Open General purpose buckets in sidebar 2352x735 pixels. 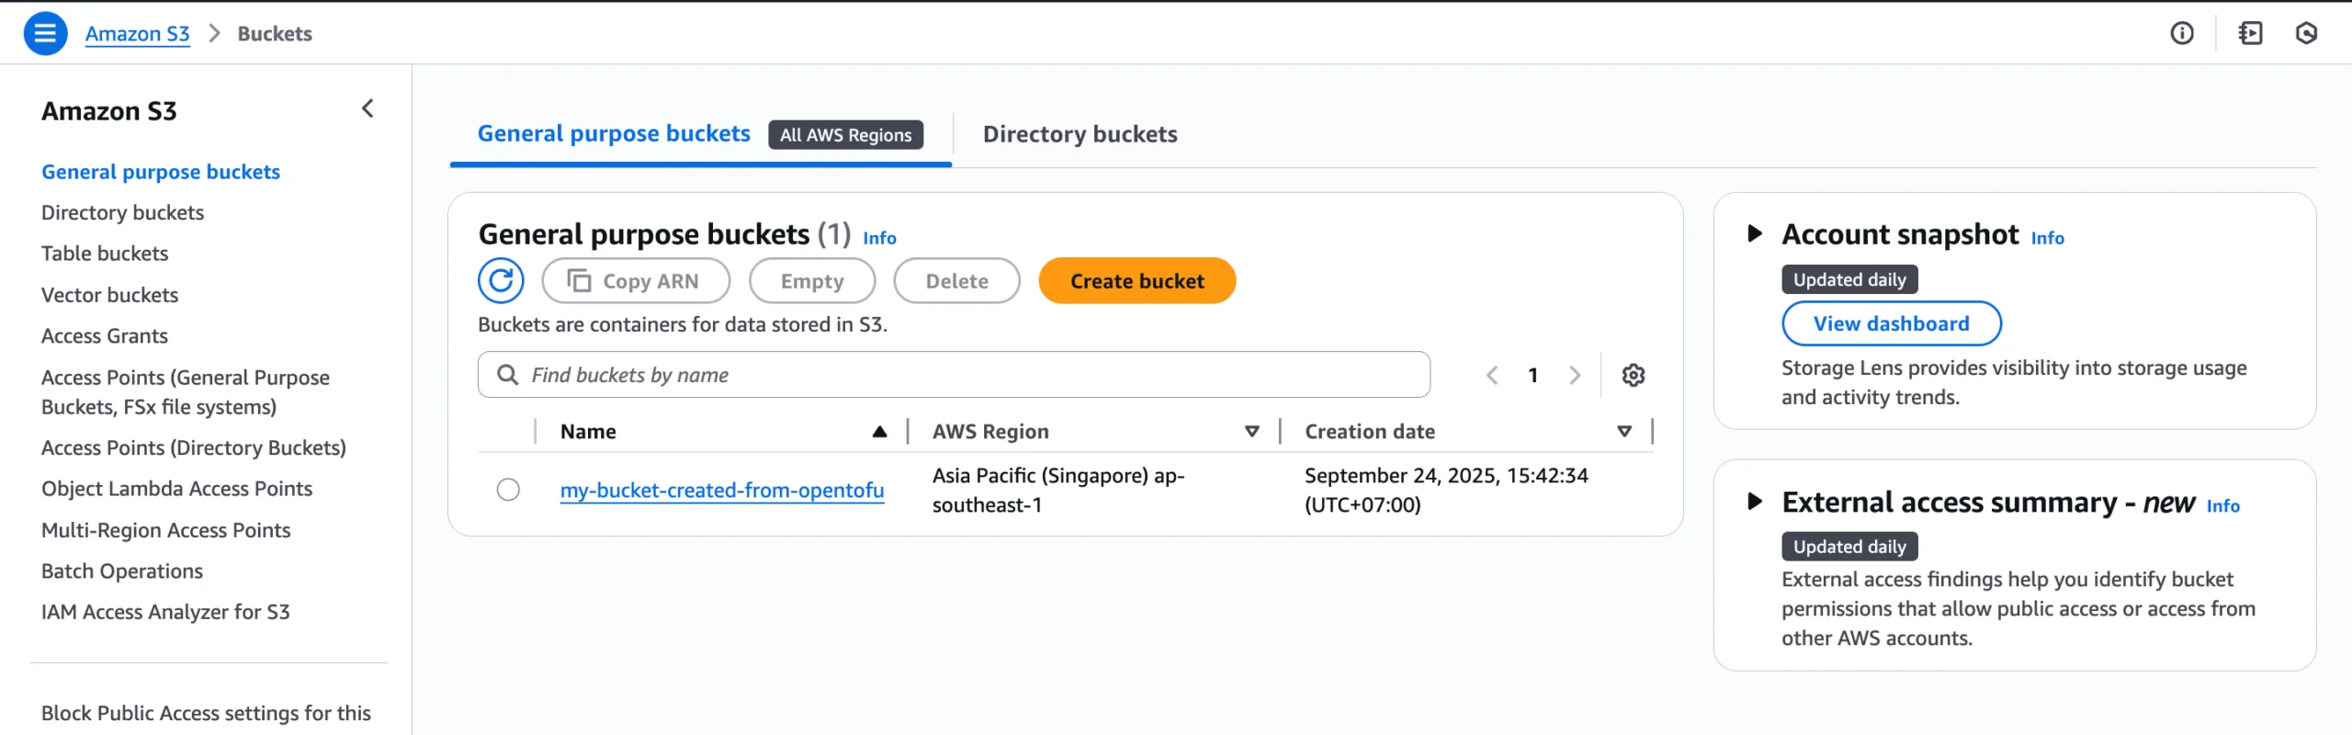point(161,172)
